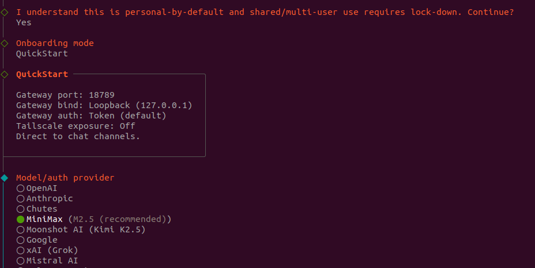
Task: Click the diamond marker beside the lock-down confirmation prompt
Action: pyautogui.click(x=5, y=12)
